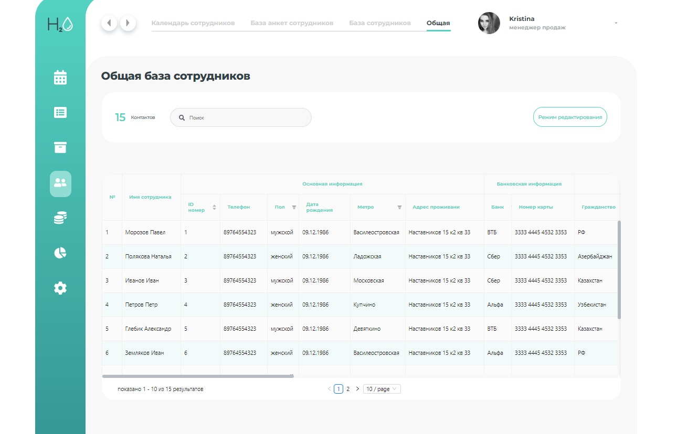
Task: Open the pie chart analytics icon
Action: [x=60, y=253]
